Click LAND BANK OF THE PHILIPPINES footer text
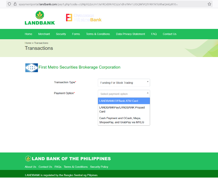Viewport: 218px width, 178px height. click(x=71, y=159)
